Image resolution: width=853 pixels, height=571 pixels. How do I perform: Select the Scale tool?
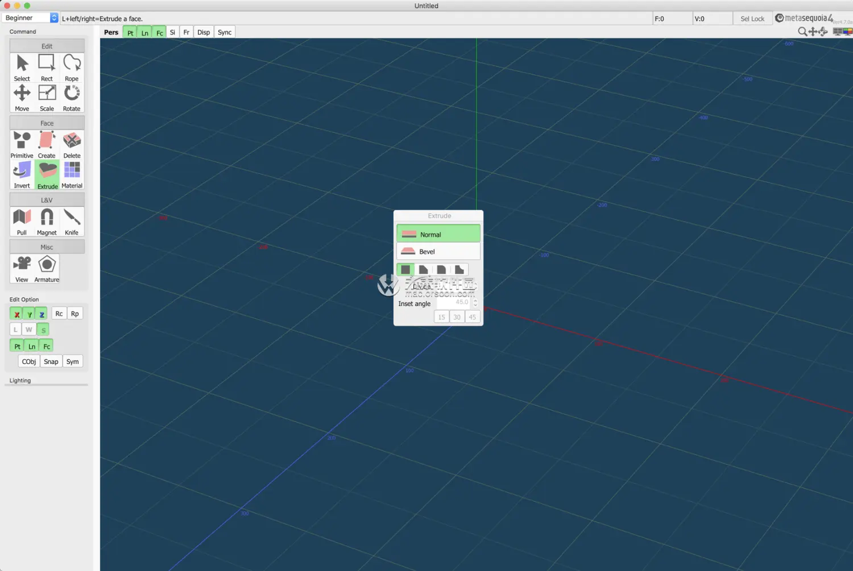[47, 98]
